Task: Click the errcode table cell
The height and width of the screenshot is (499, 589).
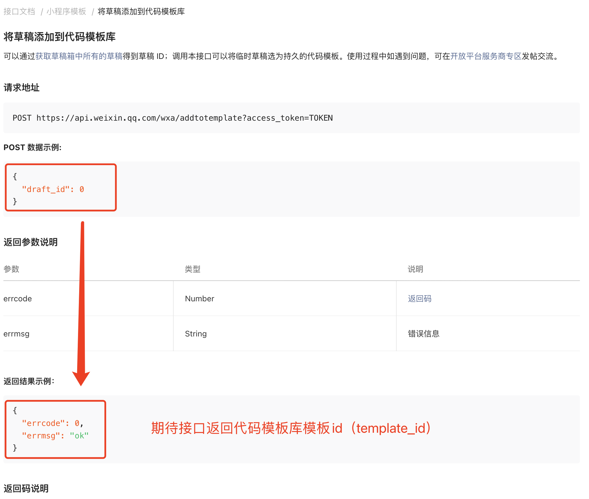Action: tap(18, 298)
